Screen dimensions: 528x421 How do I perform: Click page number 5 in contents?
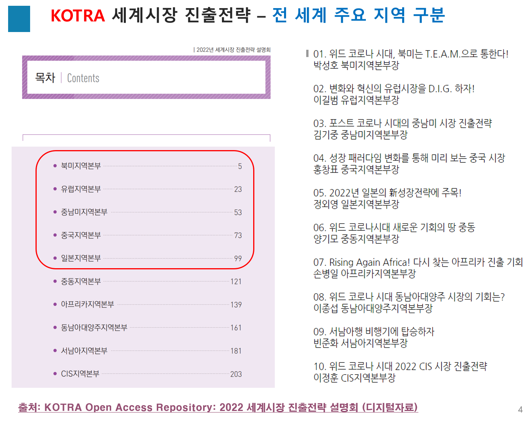pos(240,166)
